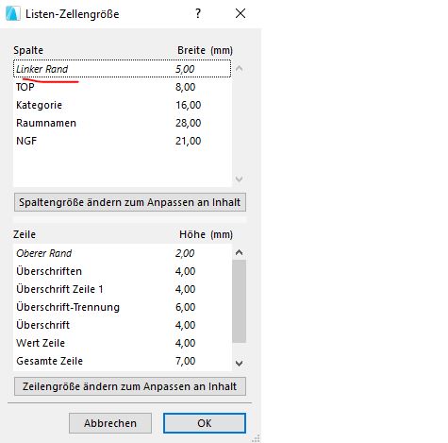Click row list scroll up arrow

[x=239, y=252]
